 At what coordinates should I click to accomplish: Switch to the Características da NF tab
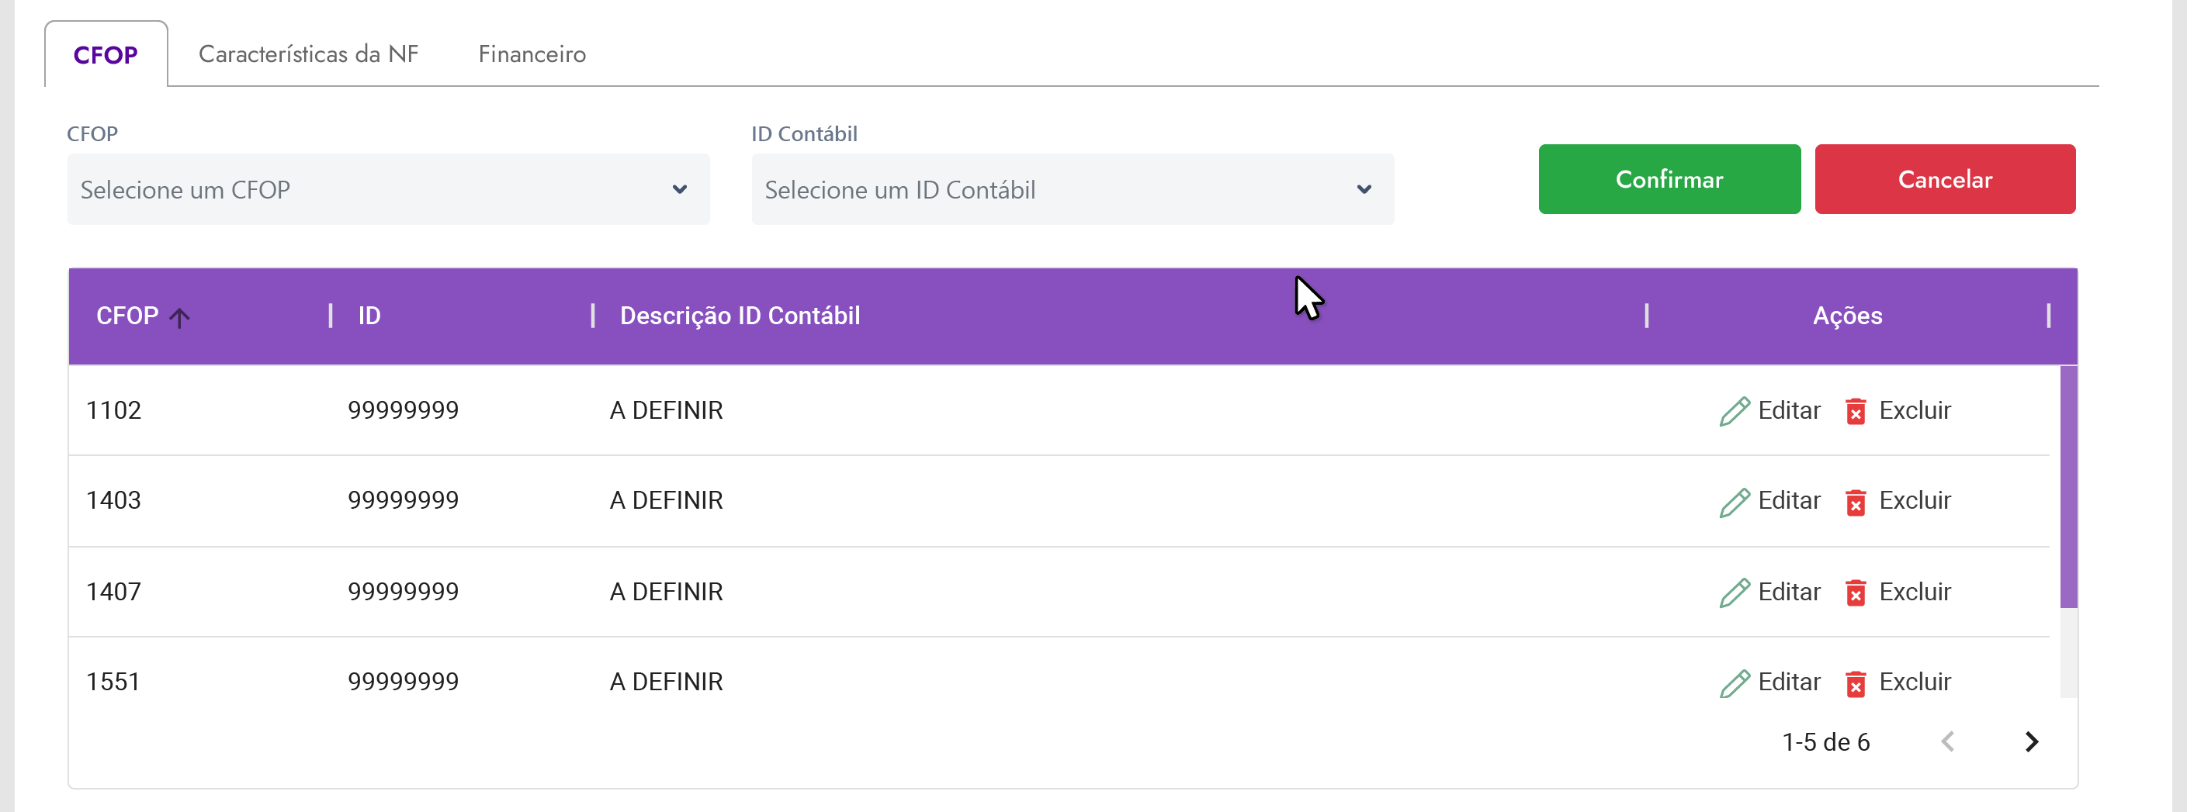[308, 54]
